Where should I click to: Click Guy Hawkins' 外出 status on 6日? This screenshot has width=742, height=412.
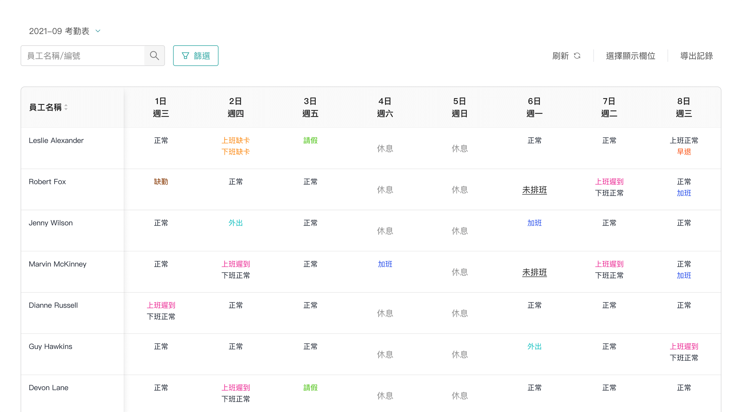pyautogui.click(x=534, y=346)
